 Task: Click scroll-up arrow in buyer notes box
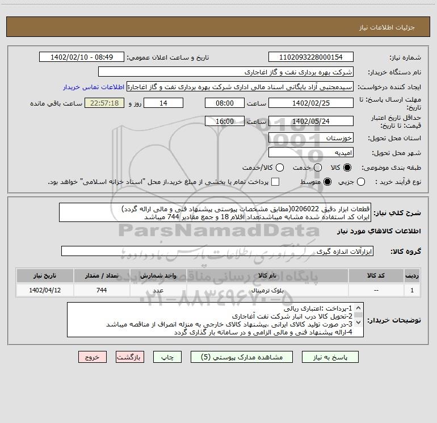359,308
